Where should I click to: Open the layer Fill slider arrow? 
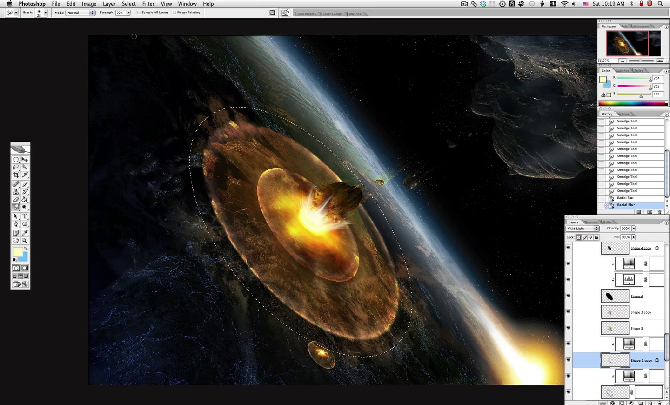[633, 237]
